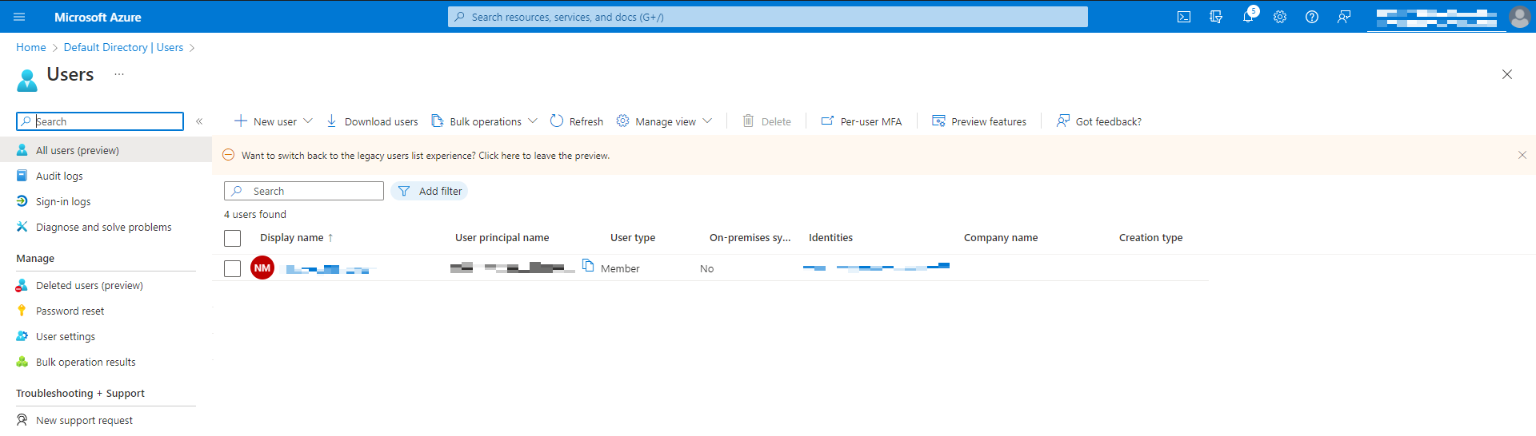Image resolution: width=1536 pixels, height=436 pixels.
Task: Select all users with header checkbox
Action: pyautogui.click(x=233, y=238)
